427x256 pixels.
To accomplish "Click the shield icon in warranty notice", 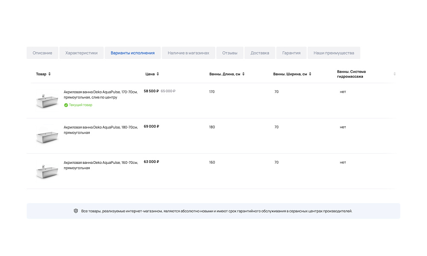I will point(76,211).
